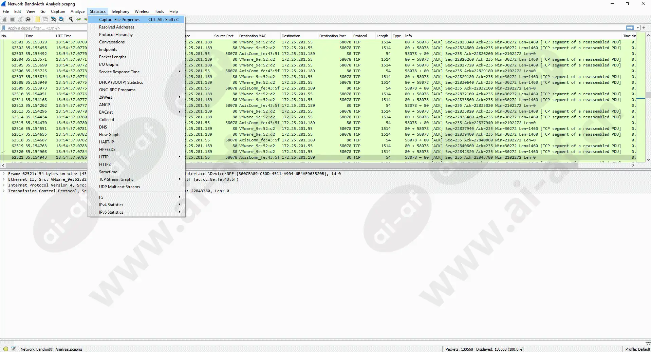The height and width of the screenshot is (352, 651).
Task: Click the Profile: Default status bar label
Action: 637,349
